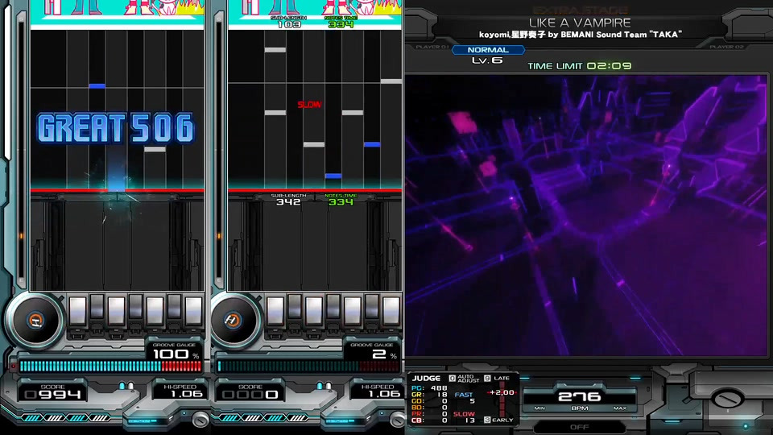The width and height of the screenshot is (773, 435).
Task: Click the artist line koyomi by BEMANI Sound Team
Action: pyautogui.click(x=581, y=35)
